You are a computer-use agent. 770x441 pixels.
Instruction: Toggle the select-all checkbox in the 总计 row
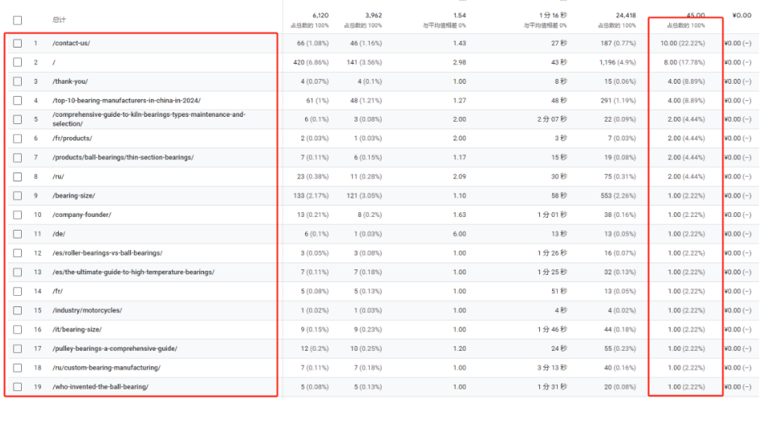coord(18,19)
